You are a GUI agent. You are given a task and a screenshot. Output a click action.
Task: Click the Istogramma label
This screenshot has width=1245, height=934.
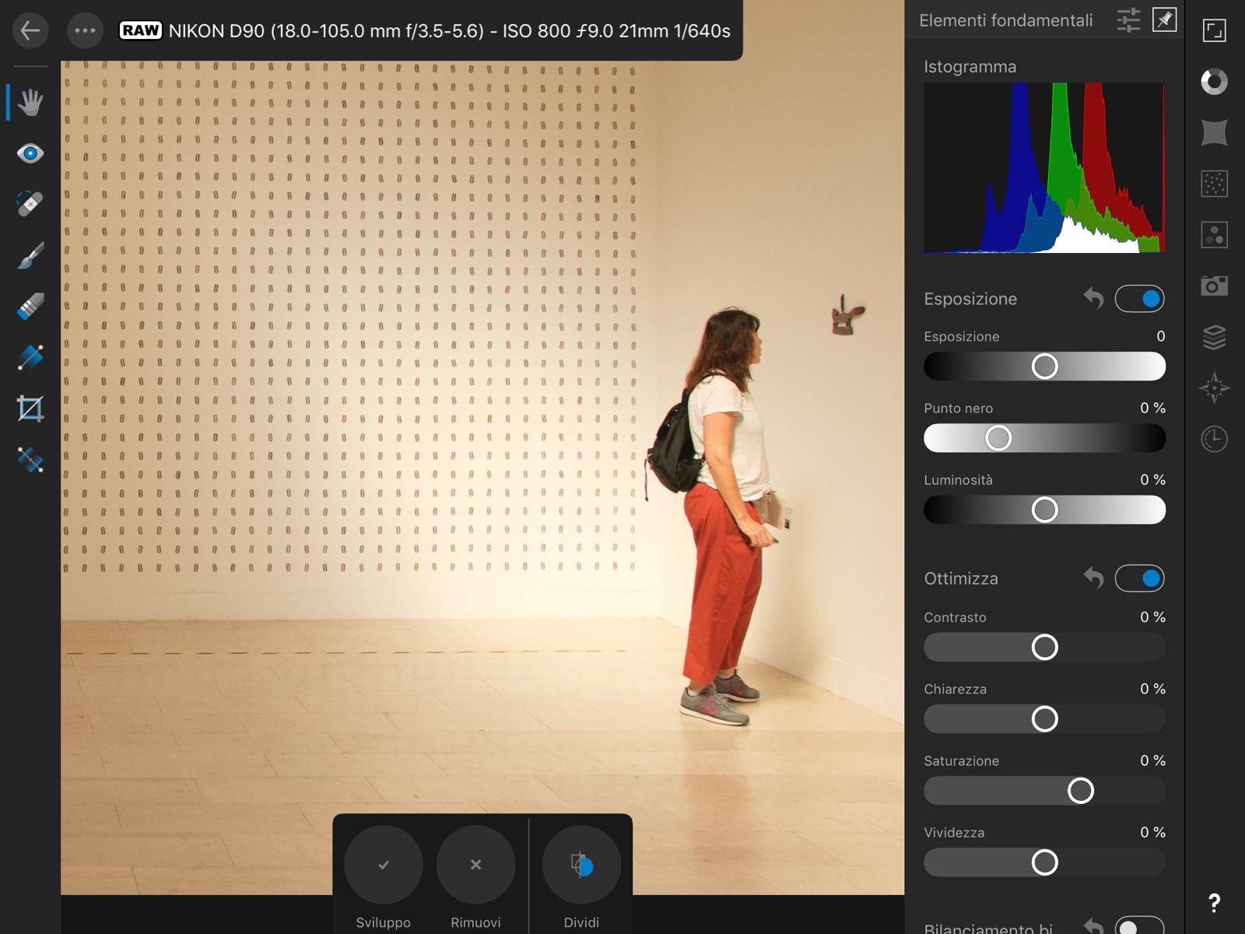coord(970,67)
